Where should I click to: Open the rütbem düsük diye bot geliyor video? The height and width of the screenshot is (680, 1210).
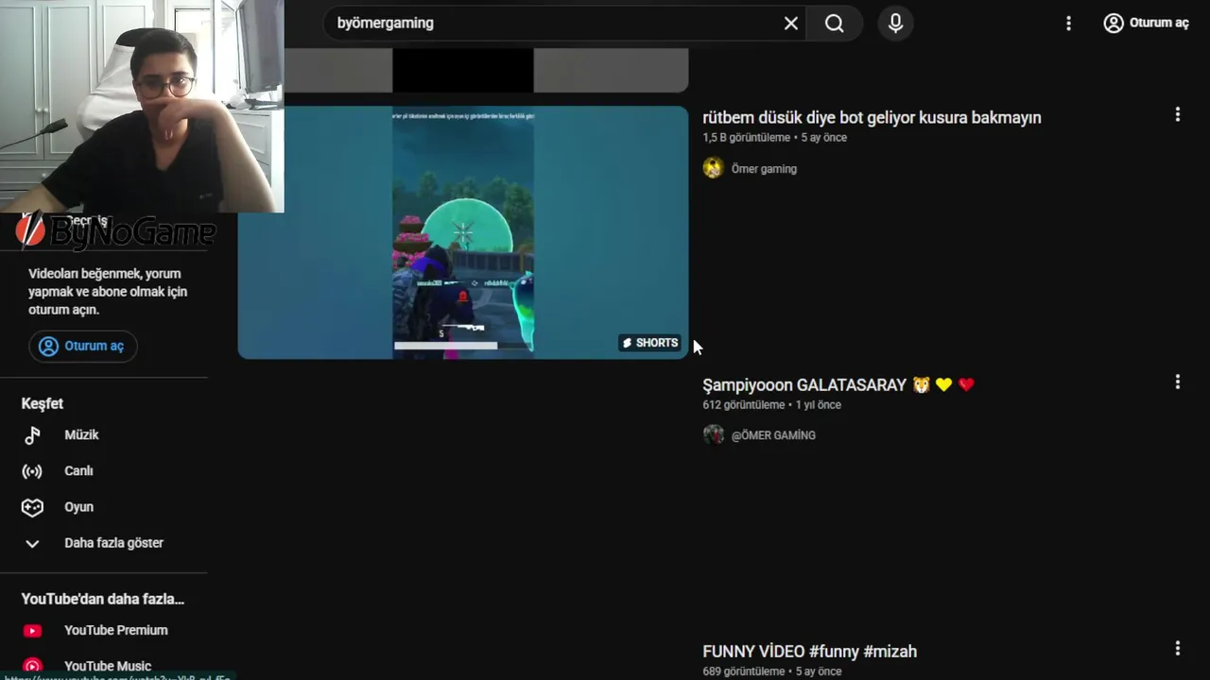pyautogui.click(x=872, y=117)
